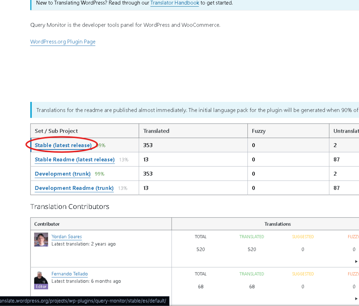Click translated count 13 in Development Readme row

pyautogui.click(x=146, y=188)
